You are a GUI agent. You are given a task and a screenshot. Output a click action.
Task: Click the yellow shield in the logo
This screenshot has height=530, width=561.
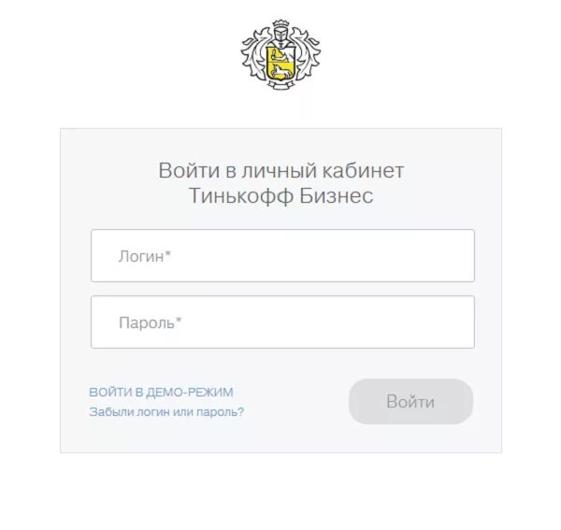(x=280, y=63)
